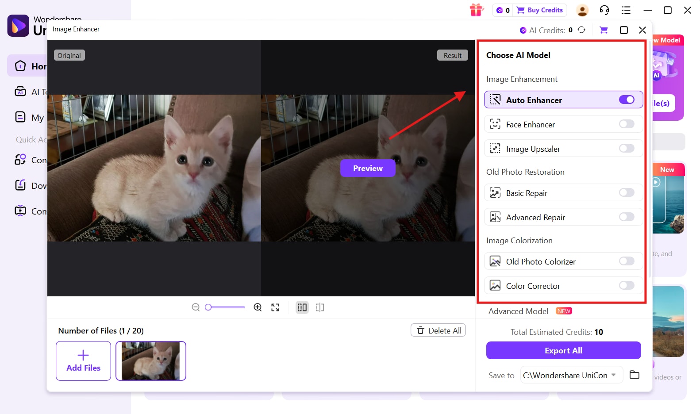
Task: Maximize the Image Enhancer dialog
Action: click(x=624, y=30)
